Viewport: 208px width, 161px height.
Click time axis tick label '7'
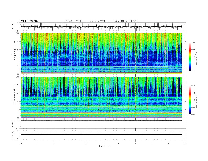pos(136,143)
